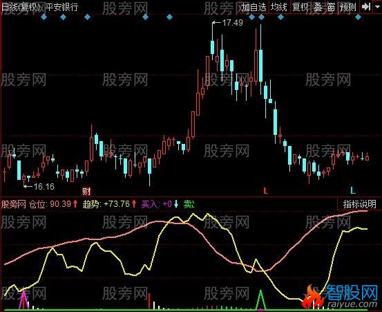Open the 均线 moving average option

pyautogui.click(x=278, y=7)
